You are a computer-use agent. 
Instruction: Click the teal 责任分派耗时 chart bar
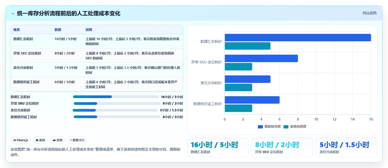pos(238,88)
